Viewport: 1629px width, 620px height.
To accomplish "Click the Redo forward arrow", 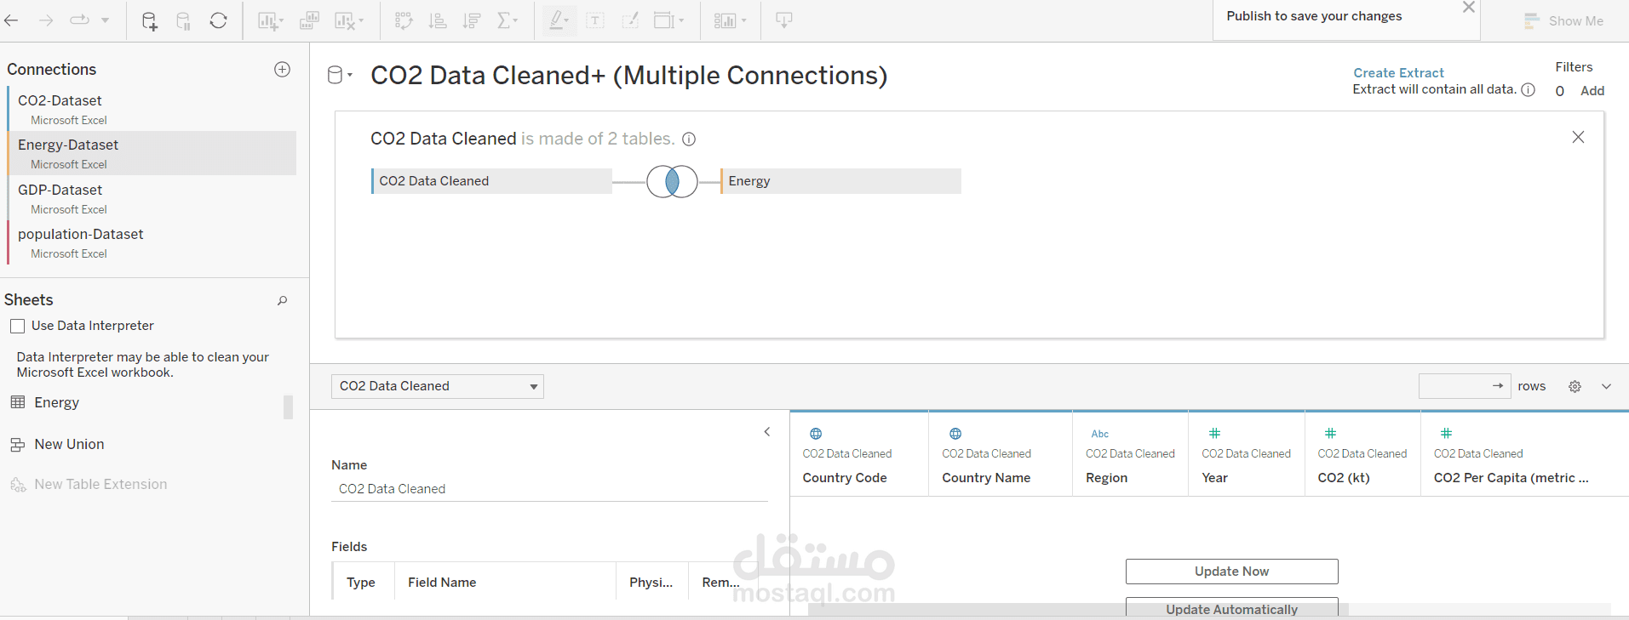I will [x=46, y=20].
